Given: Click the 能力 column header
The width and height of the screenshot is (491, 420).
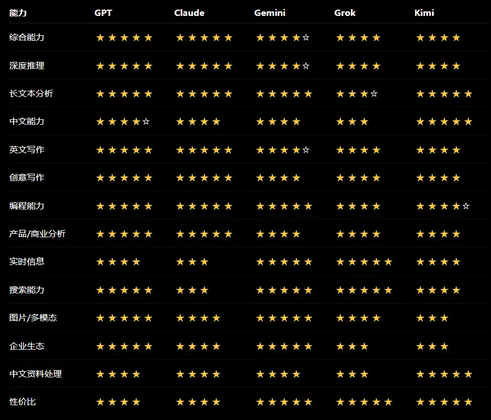Looking at the screenshot, I should (18, 13).
